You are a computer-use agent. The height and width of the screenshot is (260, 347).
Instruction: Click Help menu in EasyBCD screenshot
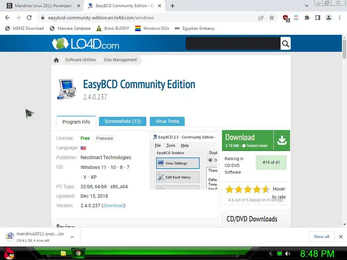[x=185, y=146]
